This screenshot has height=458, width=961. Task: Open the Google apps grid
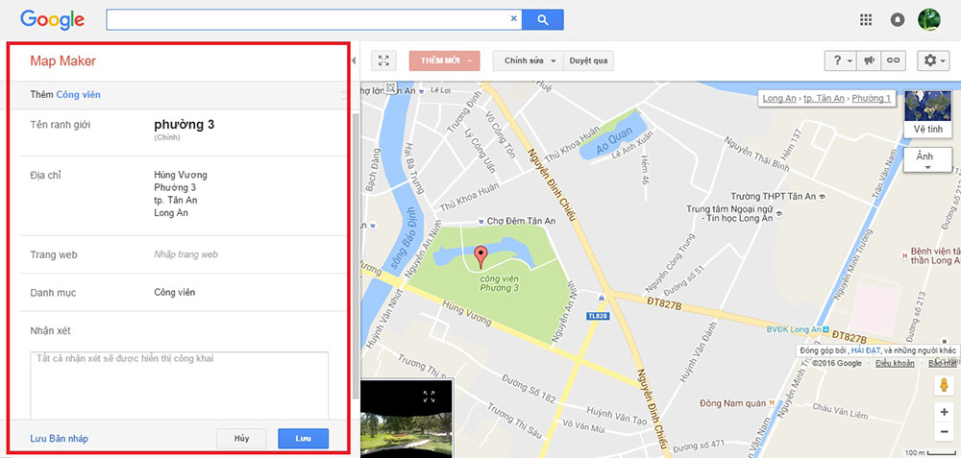pyautogui.click(x=866, y=19)
